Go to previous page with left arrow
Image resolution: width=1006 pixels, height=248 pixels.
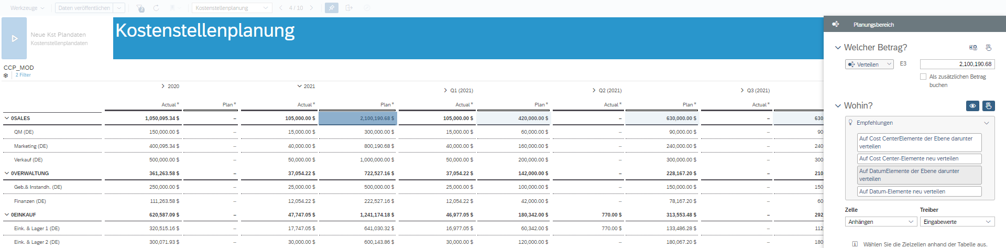[x=281, y=8]
